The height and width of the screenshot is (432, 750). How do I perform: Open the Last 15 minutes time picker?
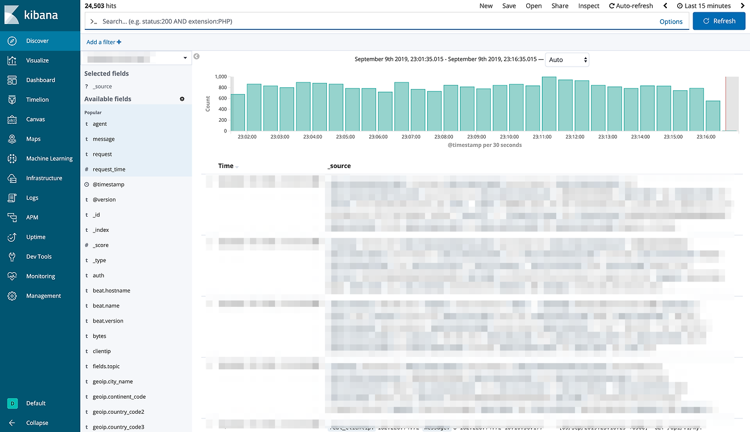coord(704,6)
